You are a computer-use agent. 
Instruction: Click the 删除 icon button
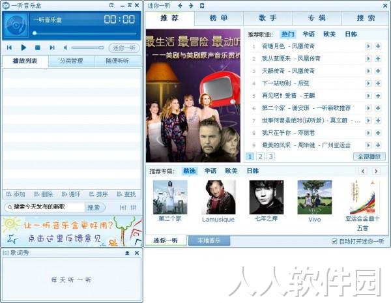pyautogui.click(x=44, y=194)
